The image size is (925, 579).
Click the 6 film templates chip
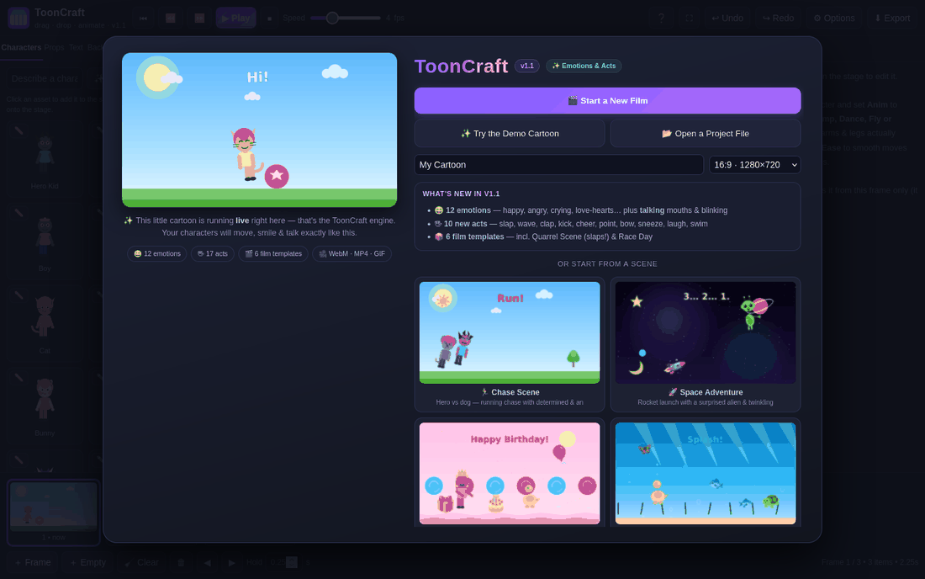click(x=273, y=254)
